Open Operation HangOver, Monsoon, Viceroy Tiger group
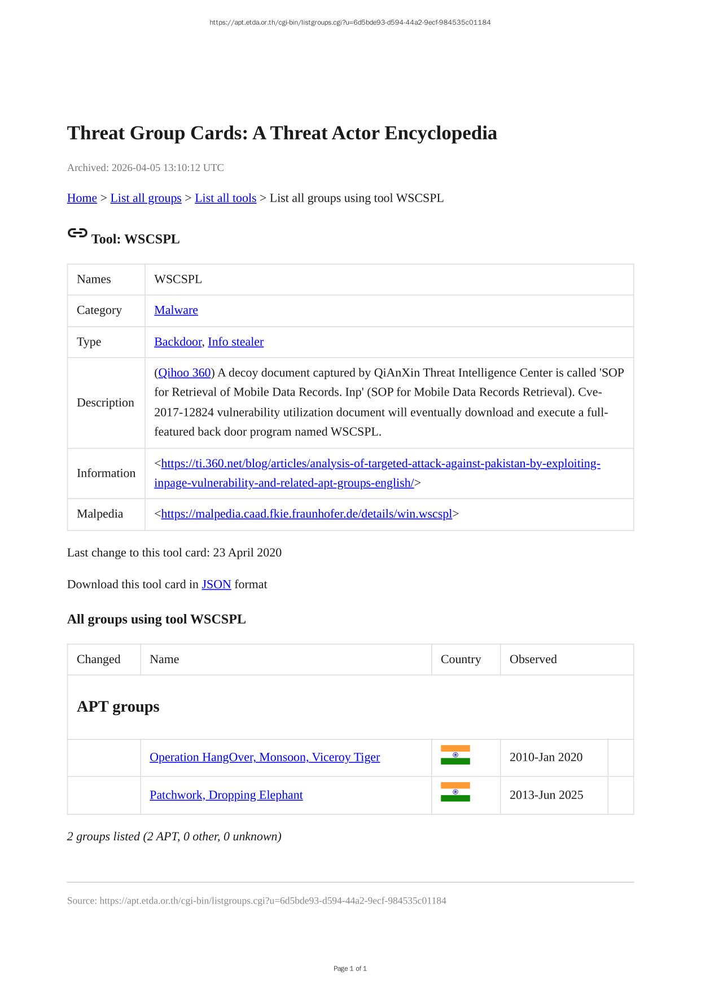Viewport: 701px width, 991px height. 265,757
